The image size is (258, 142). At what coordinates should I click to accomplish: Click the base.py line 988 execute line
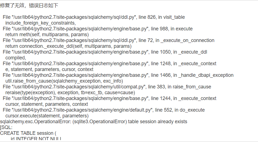coord(98,29)
